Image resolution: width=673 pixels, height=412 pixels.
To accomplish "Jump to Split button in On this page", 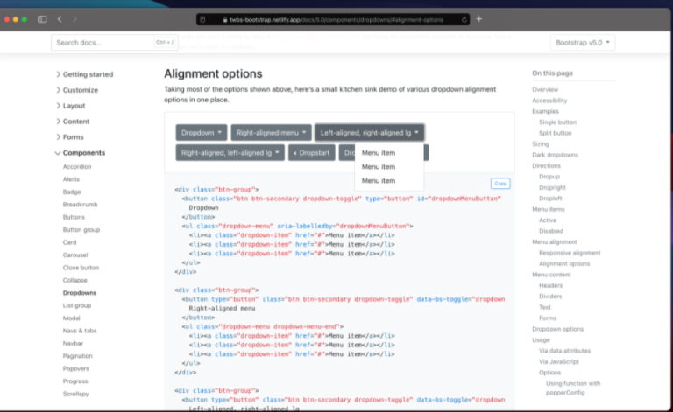I will [556, 133].
